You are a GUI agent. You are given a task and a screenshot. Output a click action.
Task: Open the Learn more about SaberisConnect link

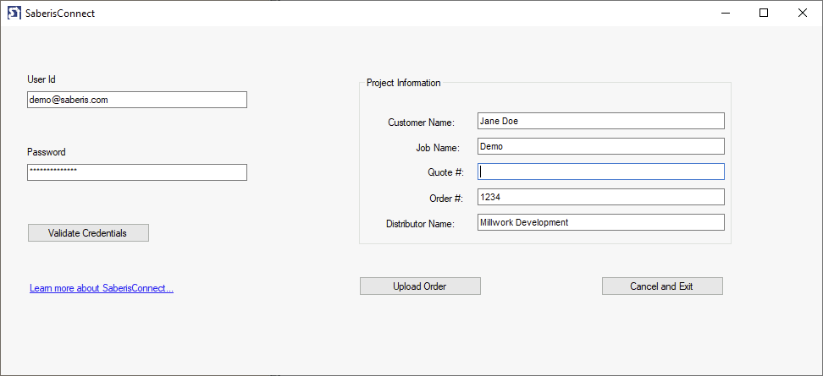[x=102, y=288]
